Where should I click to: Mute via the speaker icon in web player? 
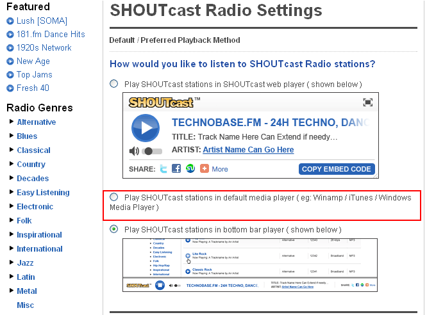pyautogui.click(x=134, y=151)
